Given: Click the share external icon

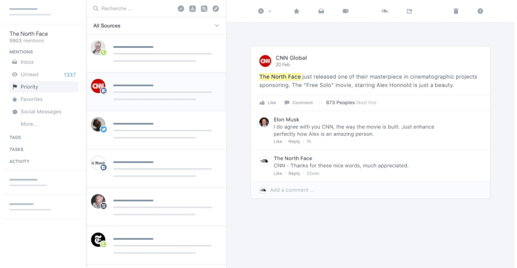Looking at the screenshot, I should pyautogui.click(x=409, y=12).
